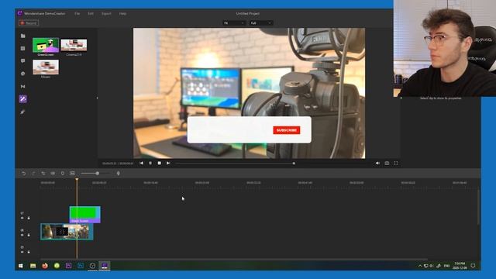Screen dimensions: 496x279
Task: Select the highlighted Effects wand icon
Action: (22, 99)
